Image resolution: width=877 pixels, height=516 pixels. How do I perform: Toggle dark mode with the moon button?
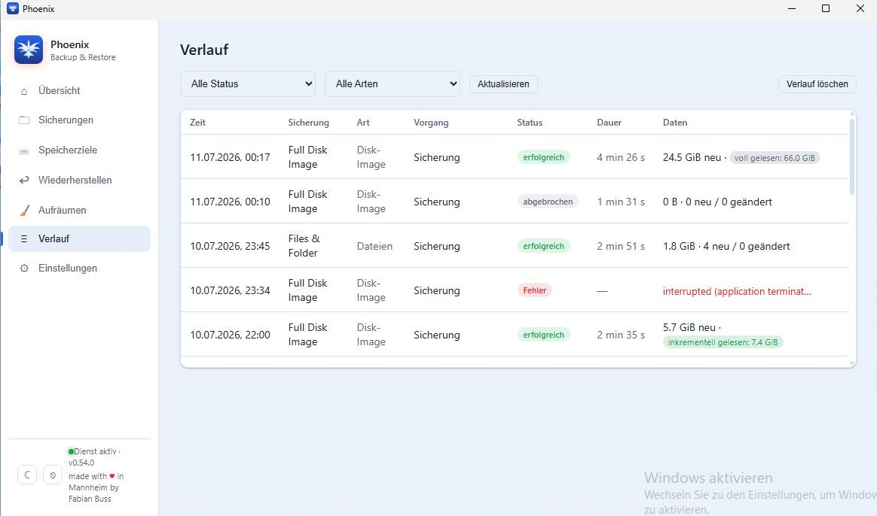pos(27,475)
